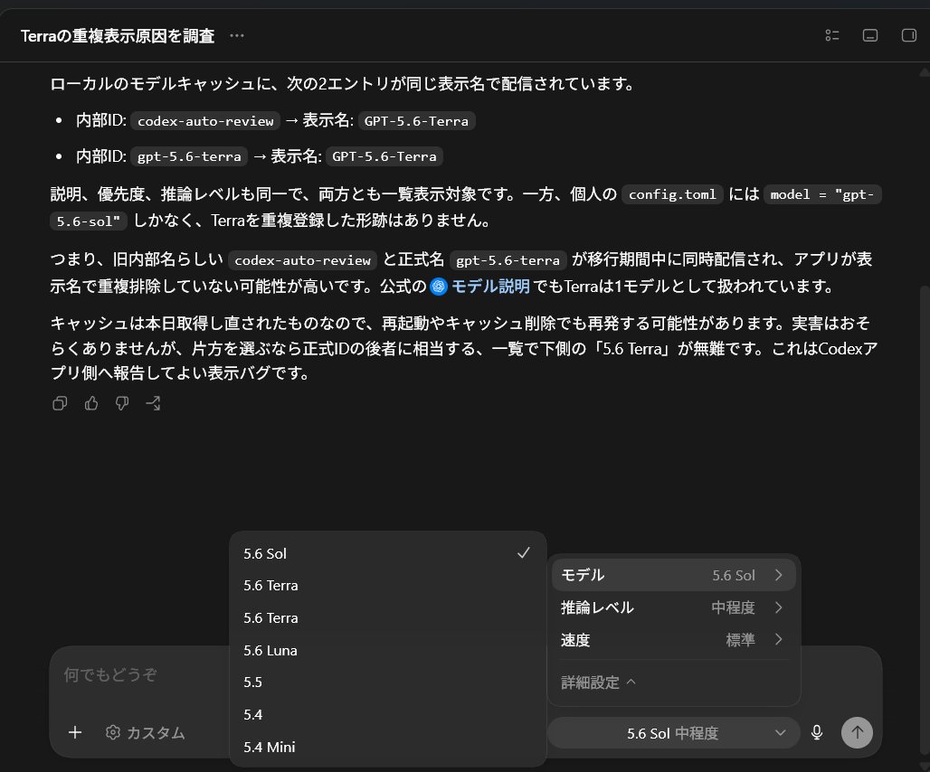Open the 5.6 Sol 中程度 model selector
Image resolution: width=930 pixels, height=772 pixels.
pos(673,733)
